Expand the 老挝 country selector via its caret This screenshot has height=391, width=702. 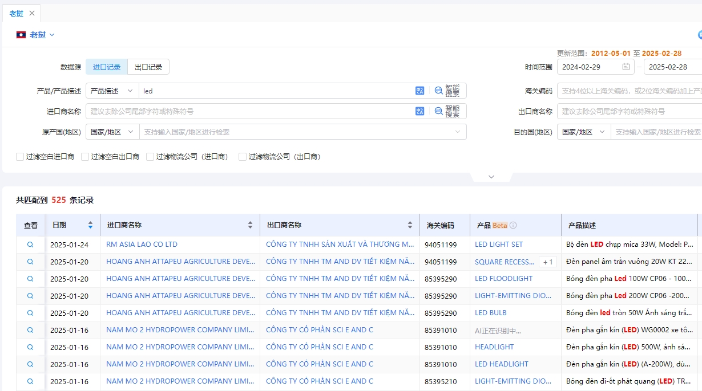(51, 35)
